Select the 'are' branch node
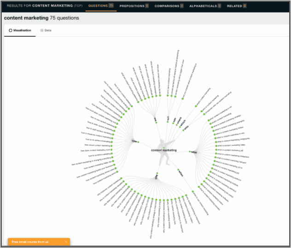This screenshot has height=248, width=291. point(155,119)
